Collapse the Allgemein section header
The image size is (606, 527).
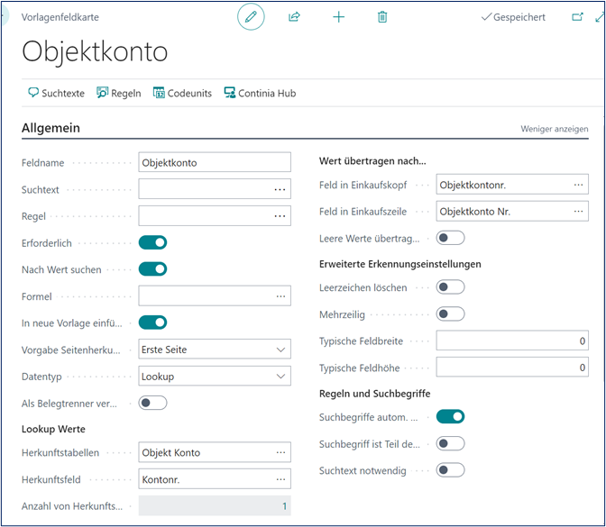[51, 128]
